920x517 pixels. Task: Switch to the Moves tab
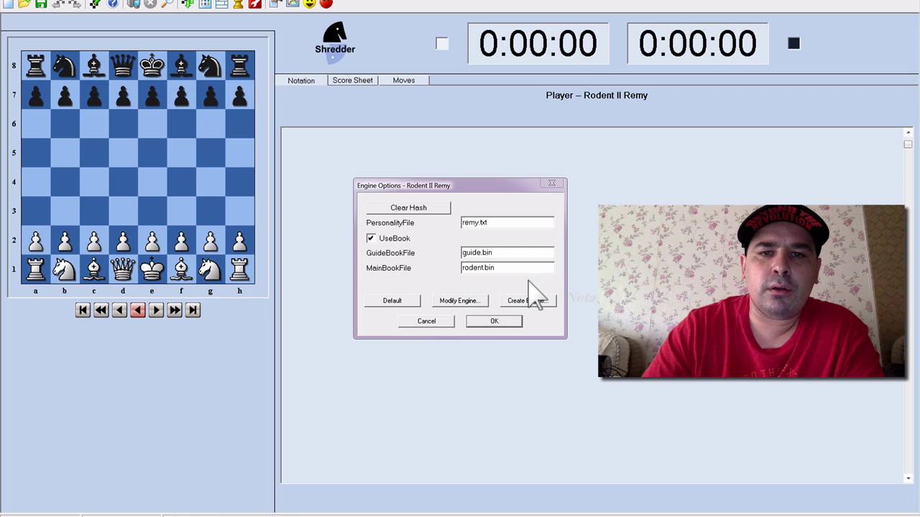[x=403, y=80]
